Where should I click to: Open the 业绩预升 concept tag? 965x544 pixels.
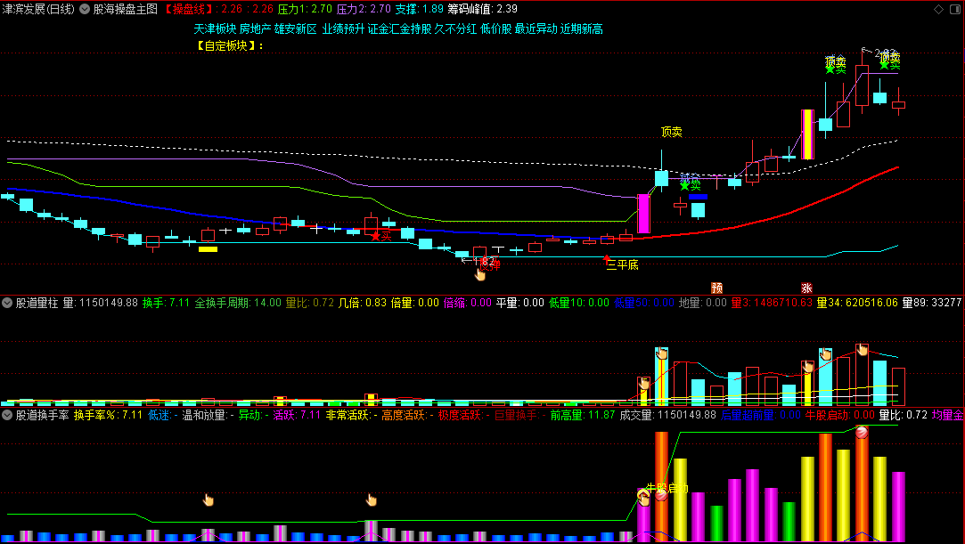[x=343, y=28]
